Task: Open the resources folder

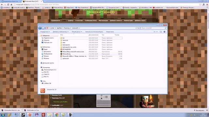Action: 65,40
